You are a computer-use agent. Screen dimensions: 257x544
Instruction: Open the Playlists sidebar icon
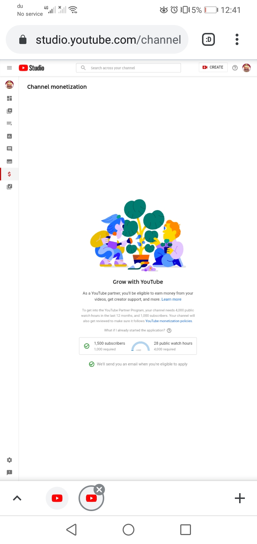pos(9,123)
